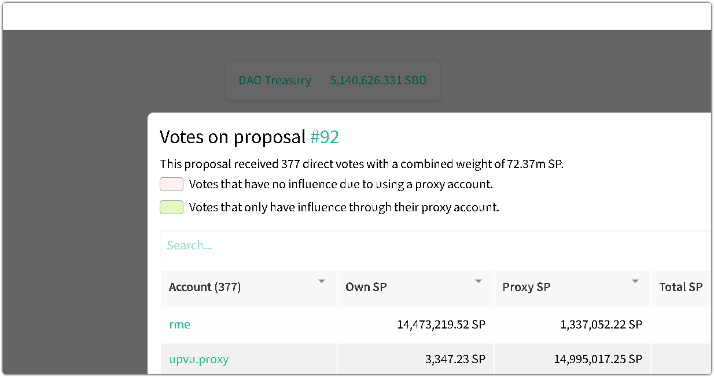
Task: Click the green proxy-influence legend swatch
Action: [x=171, y=207]
